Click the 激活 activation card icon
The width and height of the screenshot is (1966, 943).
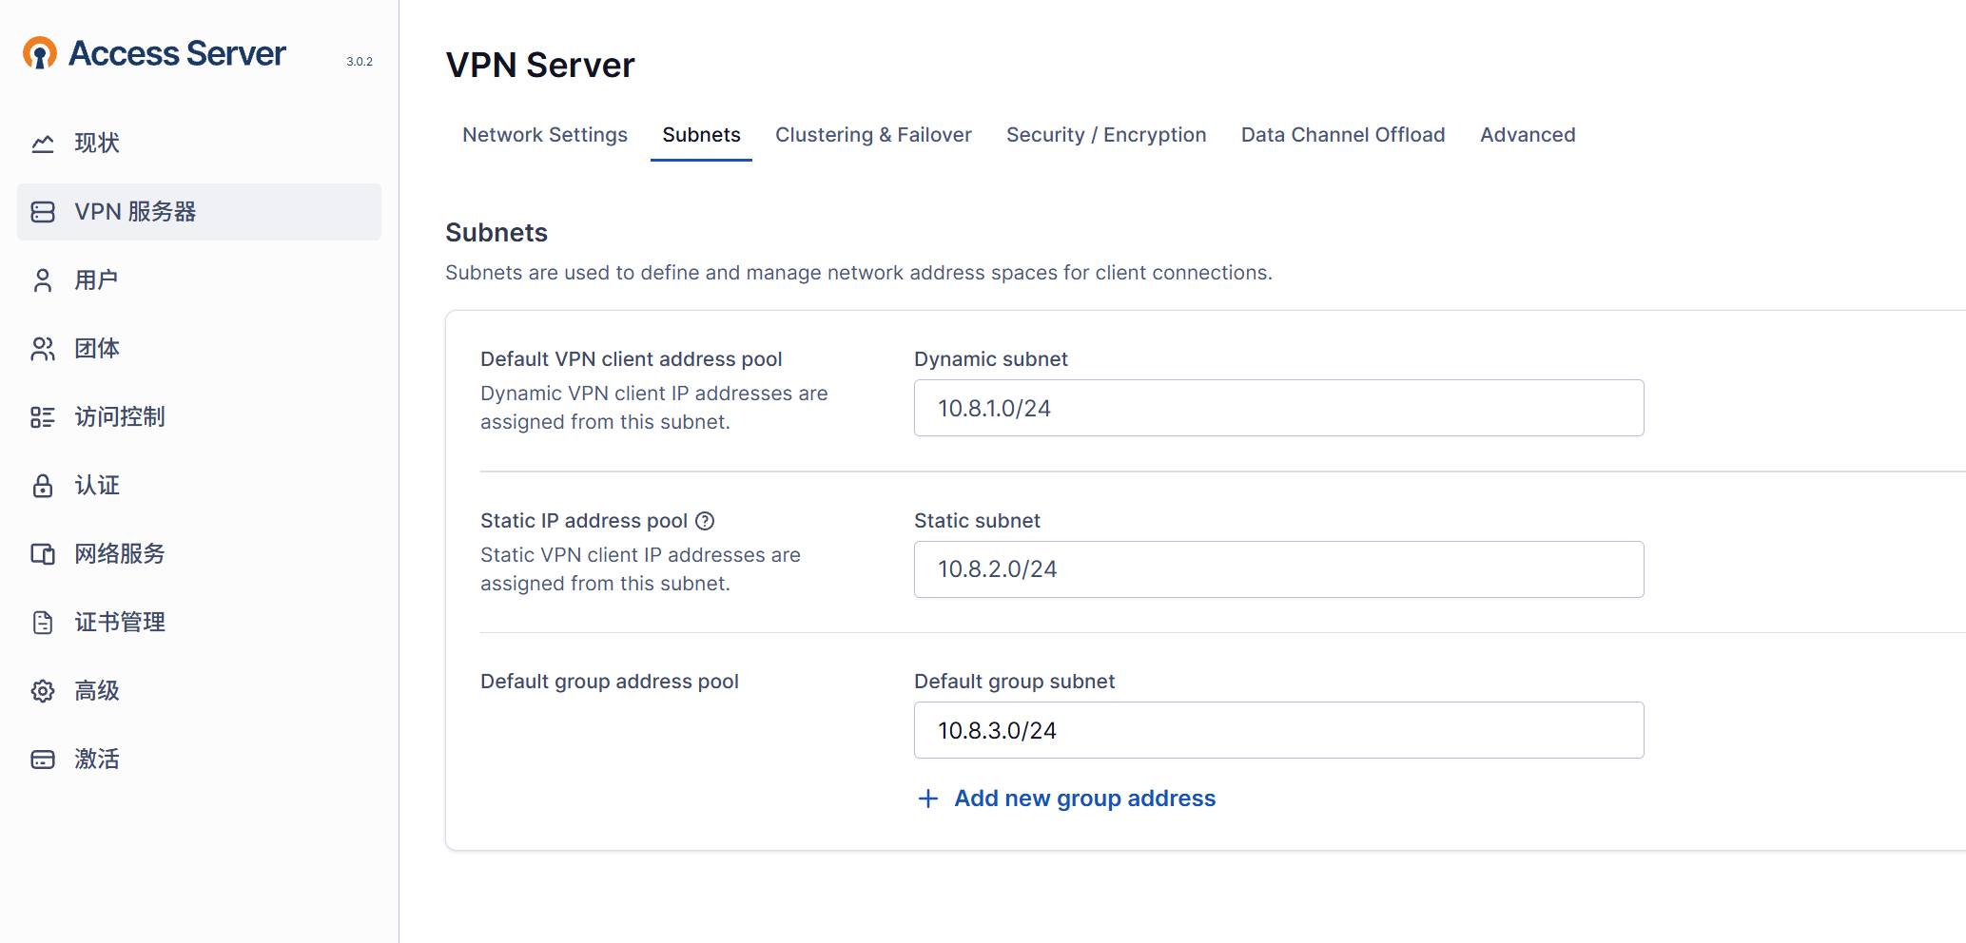click(43, 760)
